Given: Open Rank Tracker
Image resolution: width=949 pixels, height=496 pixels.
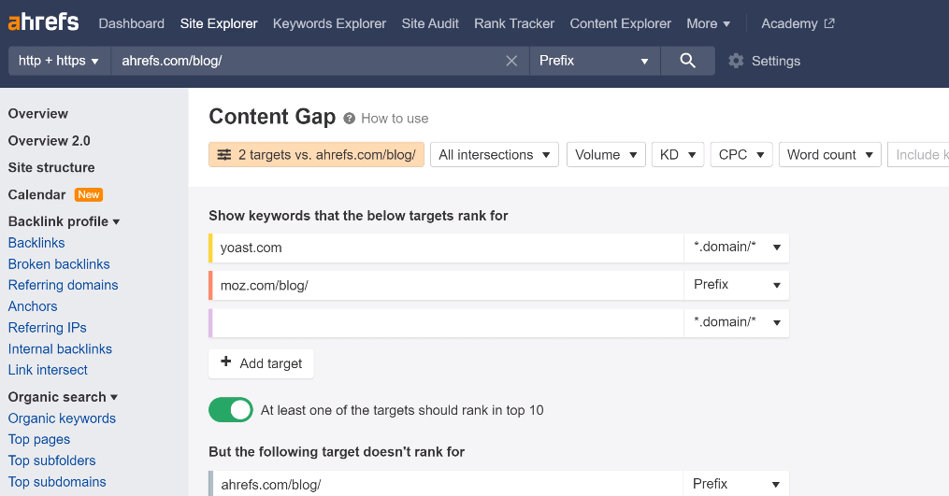Looking at the screenshot, I should pos(514,23).
